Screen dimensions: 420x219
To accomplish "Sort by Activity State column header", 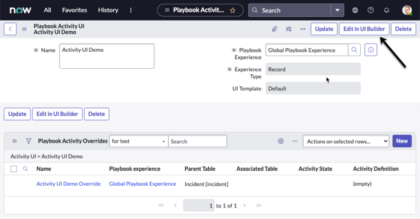I will coord(315,169).
